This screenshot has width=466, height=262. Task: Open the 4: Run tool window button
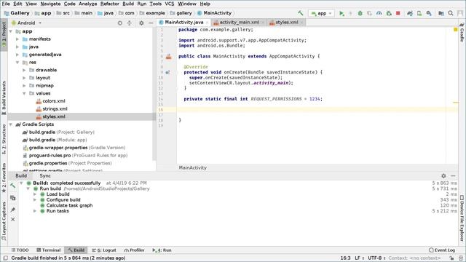tap(162, 250)
